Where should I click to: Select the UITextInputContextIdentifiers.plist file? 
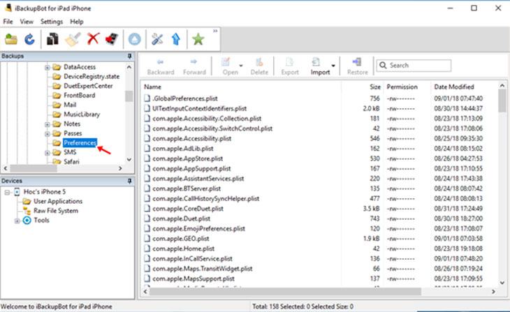[199, 109]
